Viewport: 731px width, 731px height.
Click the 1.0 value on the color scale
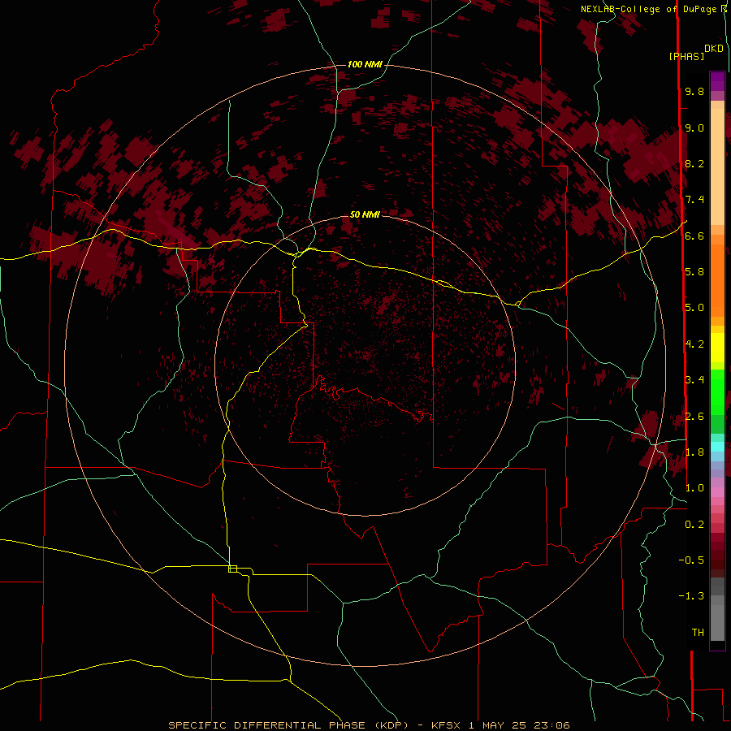coord(694,488)
